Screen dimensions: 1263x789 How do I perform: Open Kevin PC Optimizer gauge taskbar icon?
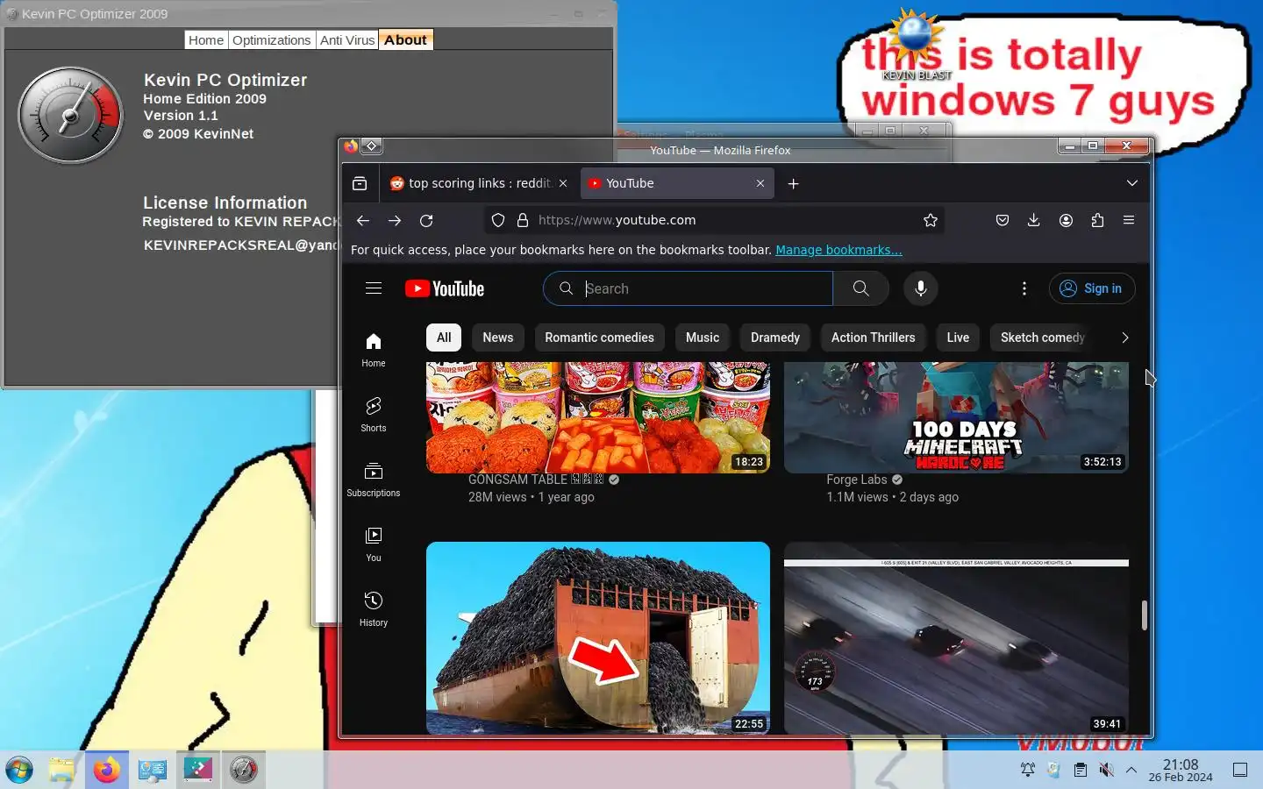click(x=244, y=770)
